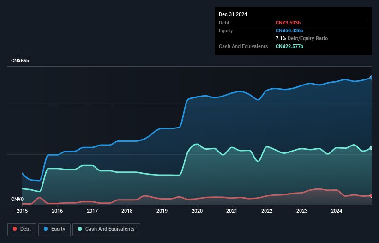Click the 2021 x-axis label

[232, 211]
